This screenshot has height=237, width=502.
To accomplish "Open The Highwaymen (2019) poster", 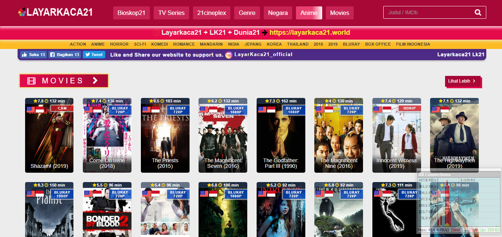I will pyautogui.click(x=454, y=135).
